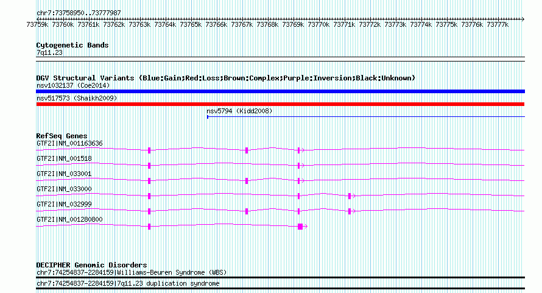
Task: Select the thin blue nsv5794 variant line
Action: [366, 117]
